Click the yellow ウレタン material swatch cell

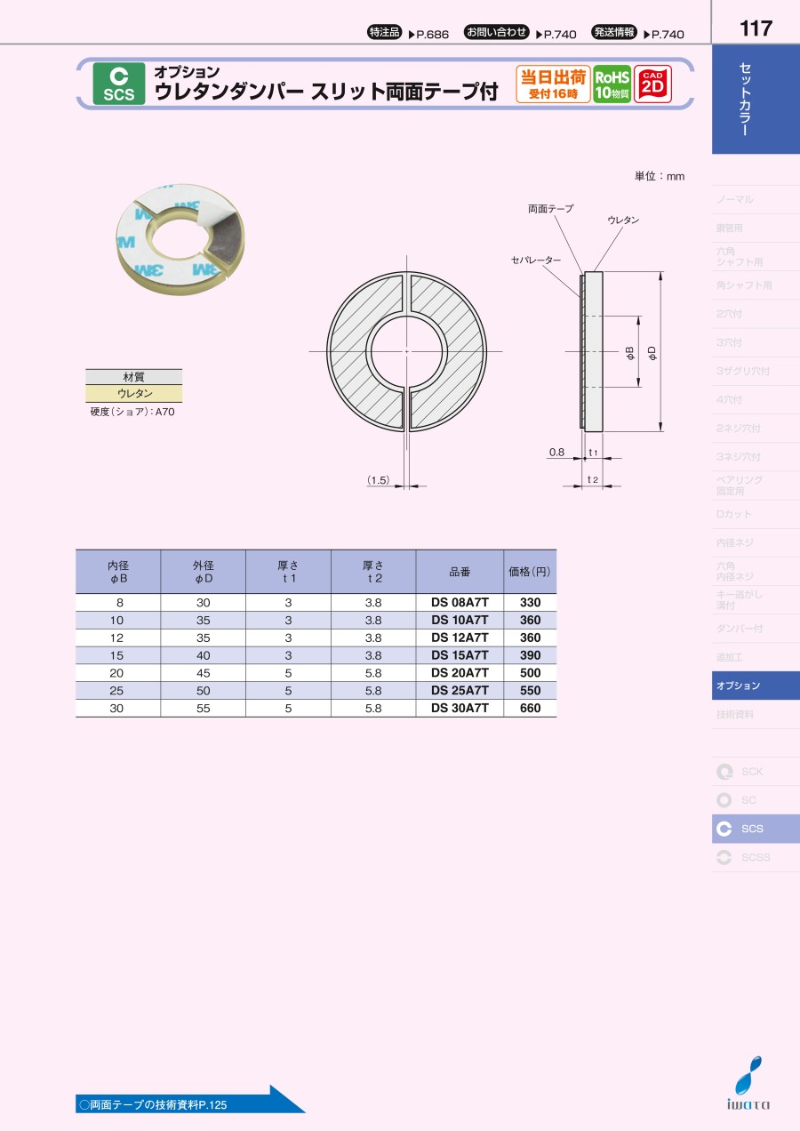pos(134,393)
